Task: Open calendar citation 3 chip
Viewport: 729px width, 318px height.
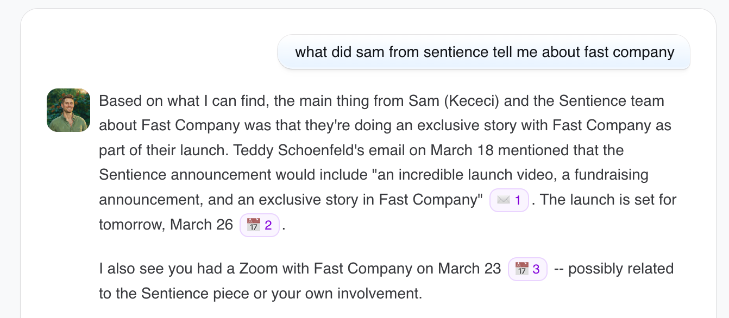Action: coord(527,269)
